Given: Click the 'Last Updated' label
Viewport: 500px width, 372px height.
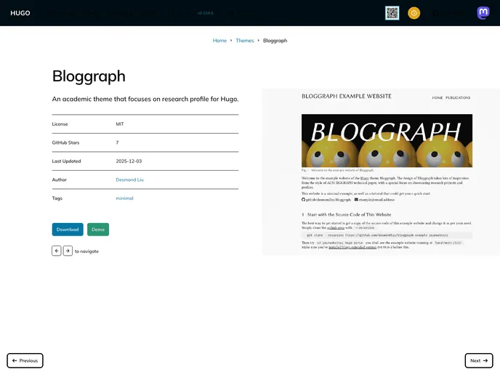Looking at the screenshot, I should (66, 161).
